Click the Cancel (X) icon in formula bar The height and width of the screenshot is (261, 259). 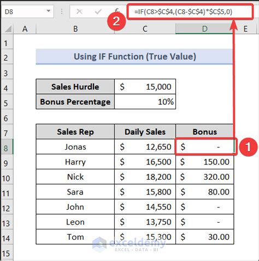click(x=79, y=11)
